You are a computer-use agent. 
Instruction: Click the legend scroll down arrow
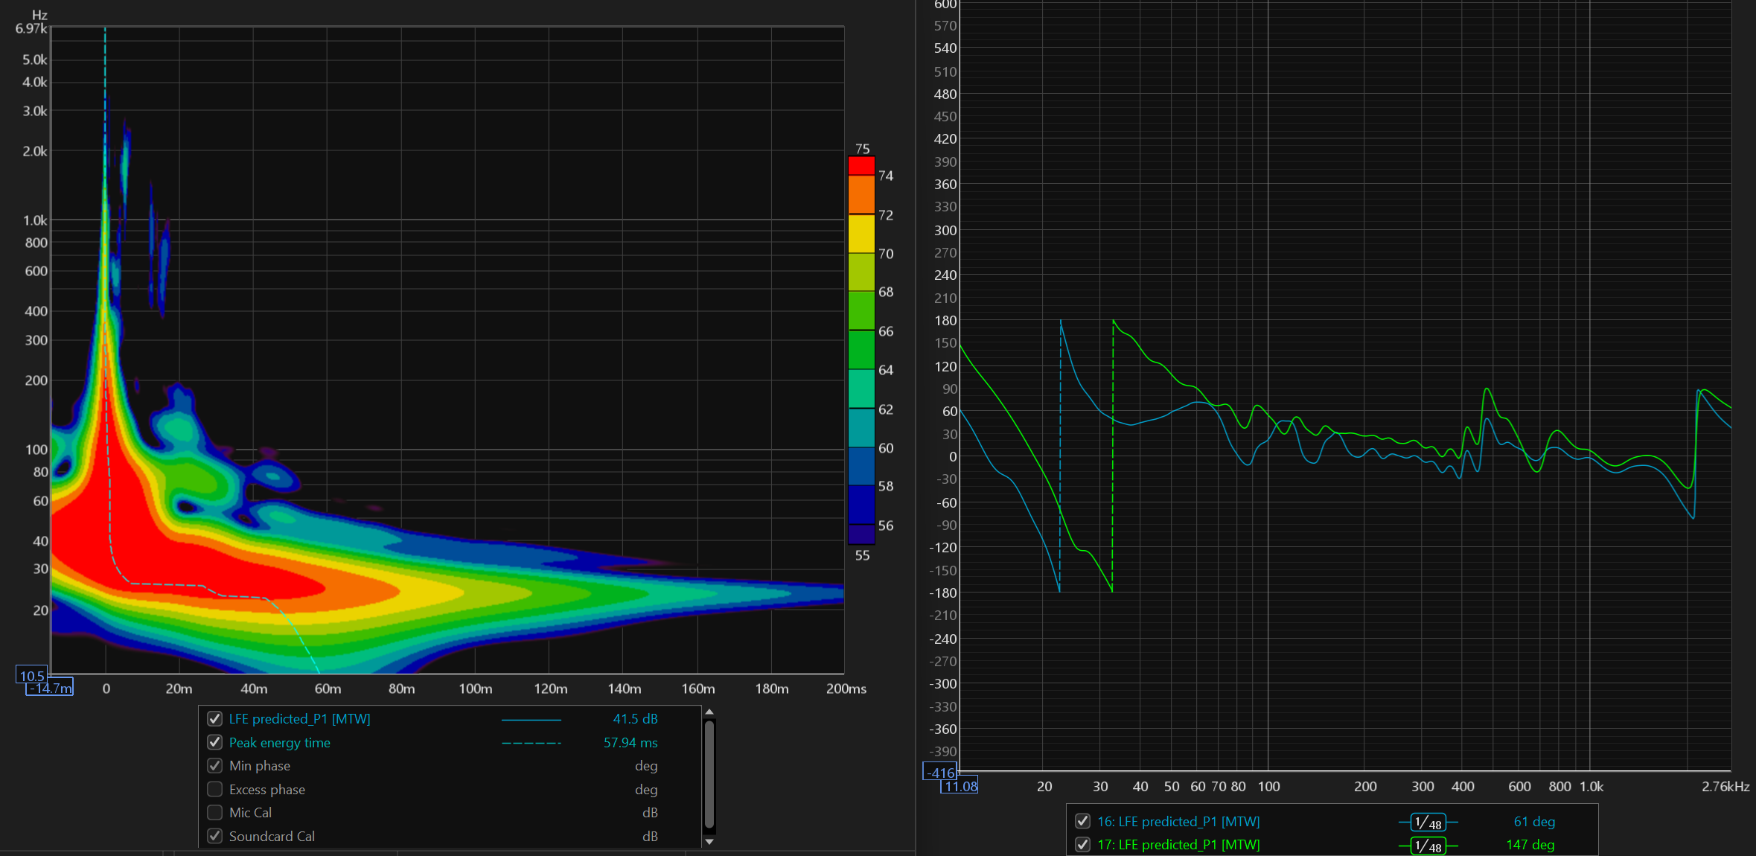point(709,841)
